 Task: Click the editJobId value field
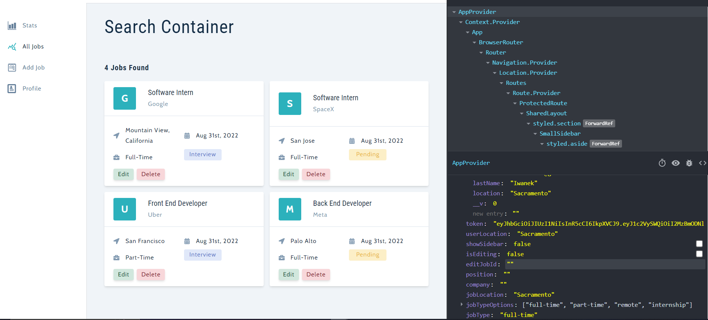(605, 264)
